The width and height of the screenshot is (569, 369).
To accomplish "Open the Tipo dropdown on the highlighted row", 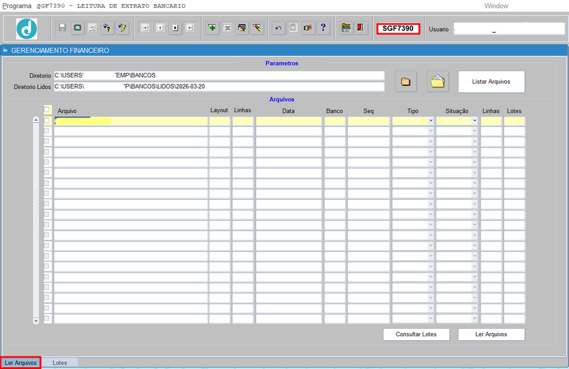I will coord(431,121).
